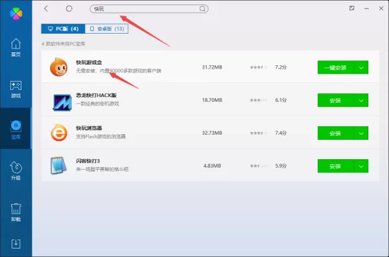This screenshot has width=389, height=257.
Task: Refresh the page with circular arrow
Action: (x=69, y=8)
